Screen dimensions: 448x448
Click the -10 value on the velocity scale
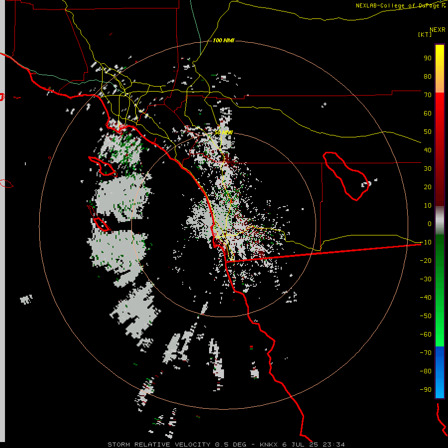pyautogui.click(x=426, y=242)
